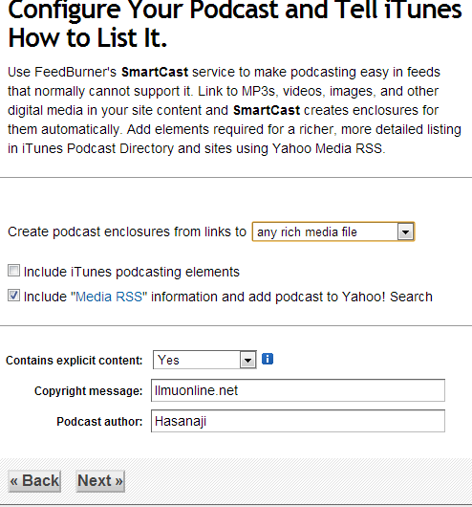This screenshot has height=507, width=472.
Task: Return to previous step with « Back
Action: click(34, 481)
